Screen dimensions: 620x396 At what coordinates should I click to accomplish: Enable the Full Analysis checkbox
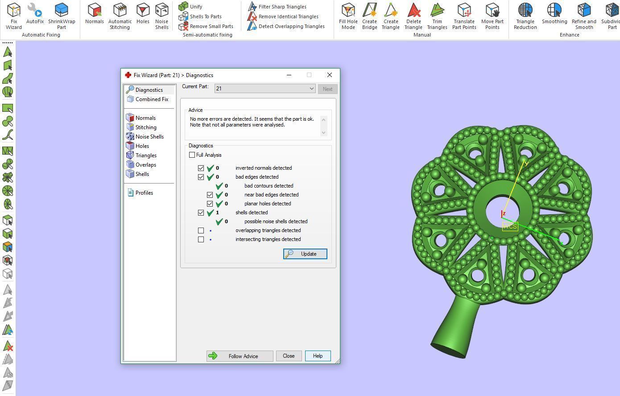point(192,155)
